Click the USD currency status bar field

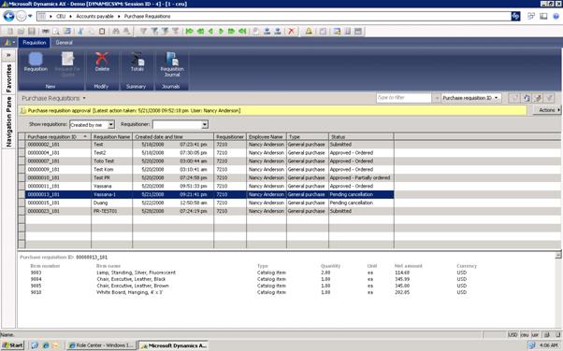click(512, 334)
